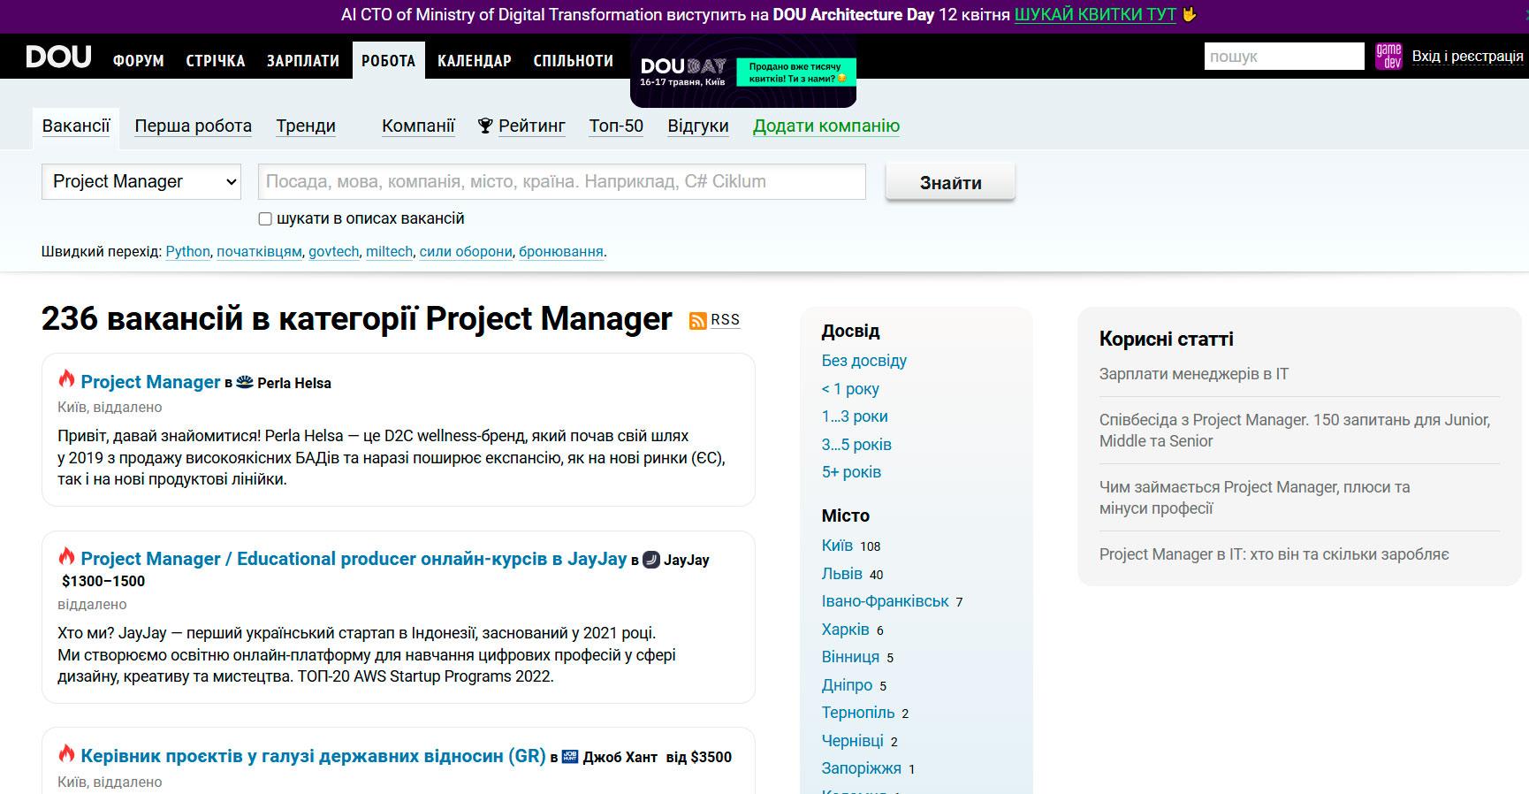Open ФОРУМ in the top menu

coord(139,61)
